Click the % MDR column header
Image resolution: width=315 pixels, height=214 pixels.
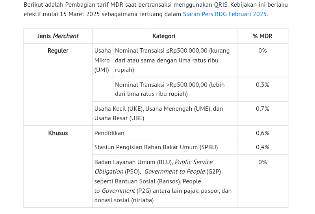coord(262,36)
